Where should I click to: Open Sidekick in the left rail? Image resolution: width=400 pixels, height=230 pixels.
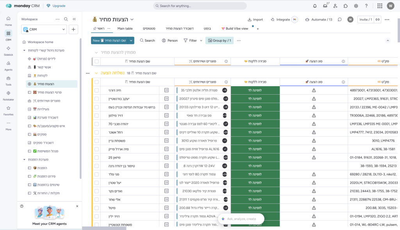coord(9,51)
